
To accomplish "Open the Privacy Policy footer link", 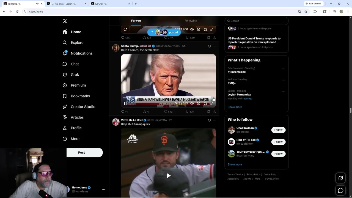I will point(253,174).
